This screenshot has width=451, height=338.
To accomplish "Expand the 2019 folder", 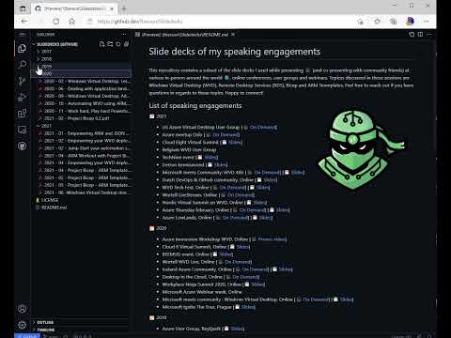I will click(x=82, y=67).
